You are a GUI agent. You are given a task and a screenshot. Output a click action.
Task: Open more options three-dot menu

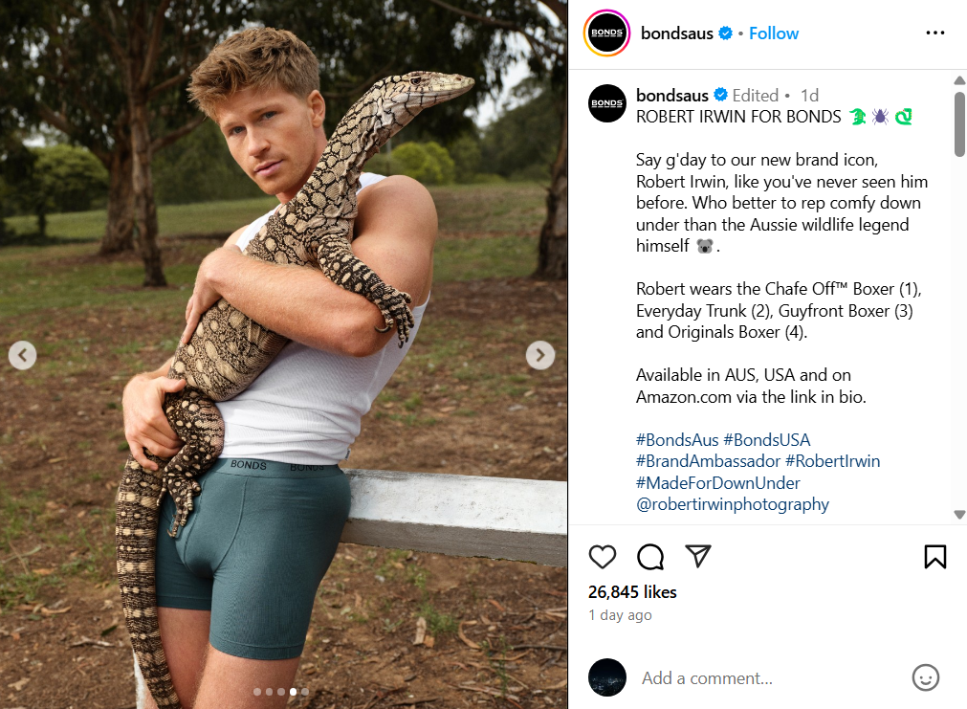934,33
